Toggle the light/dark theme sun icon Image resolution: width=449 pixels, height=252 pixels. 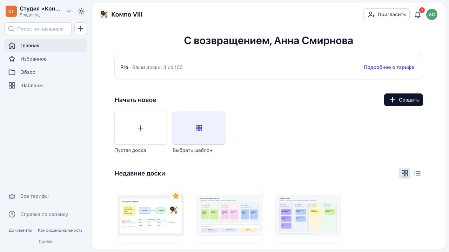click(81, 11)
